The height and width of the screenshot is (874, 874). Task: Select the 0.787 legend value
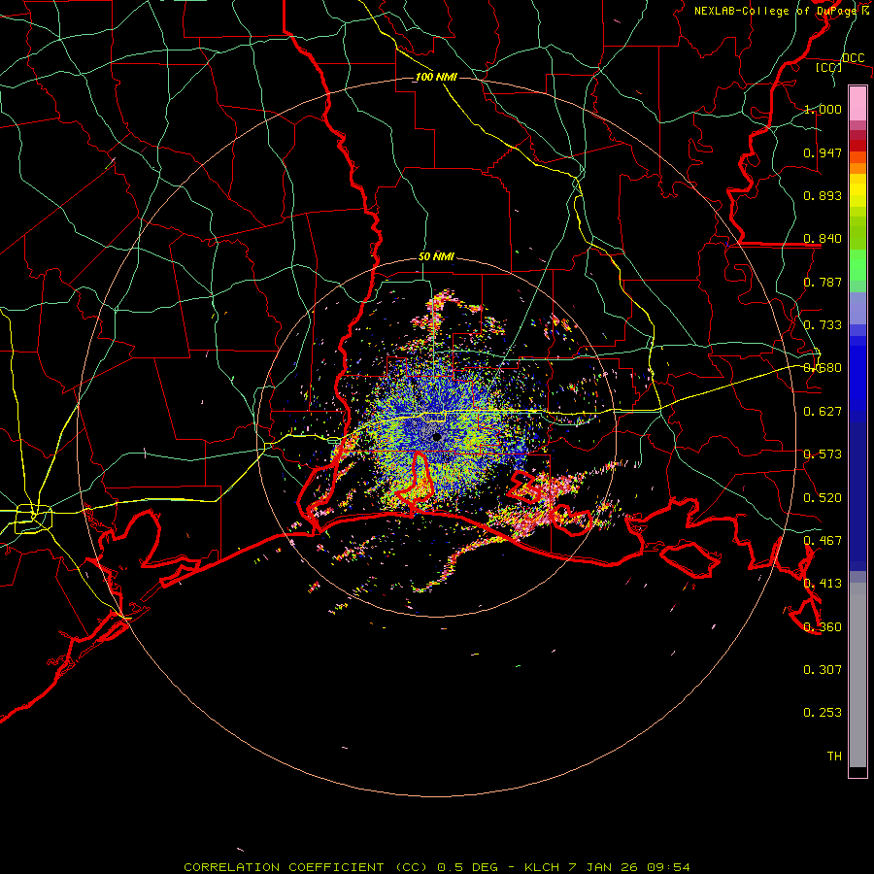[x=823, y=282]
